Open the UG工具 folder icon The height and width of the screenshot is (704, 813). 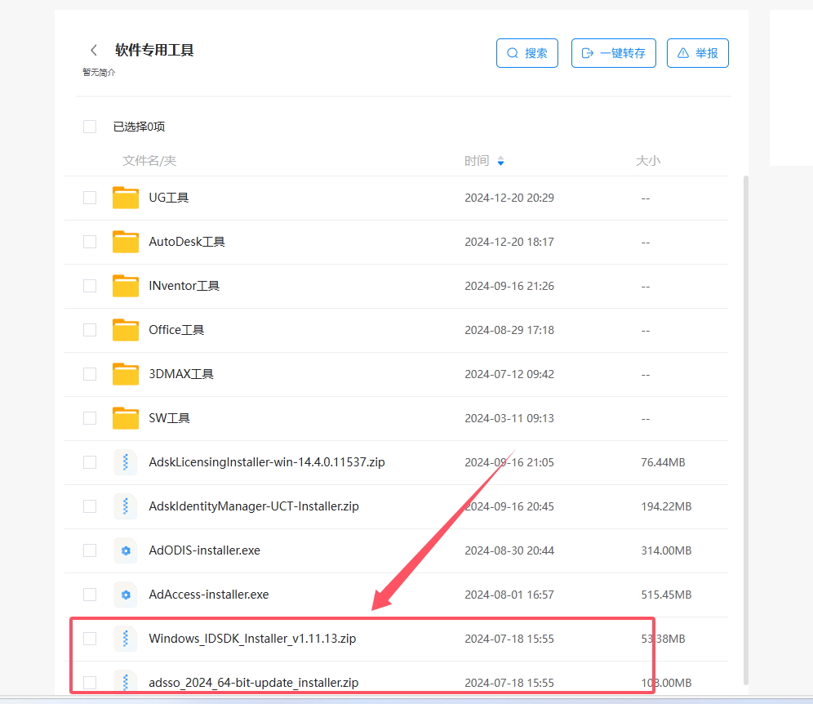pos(126,198)
